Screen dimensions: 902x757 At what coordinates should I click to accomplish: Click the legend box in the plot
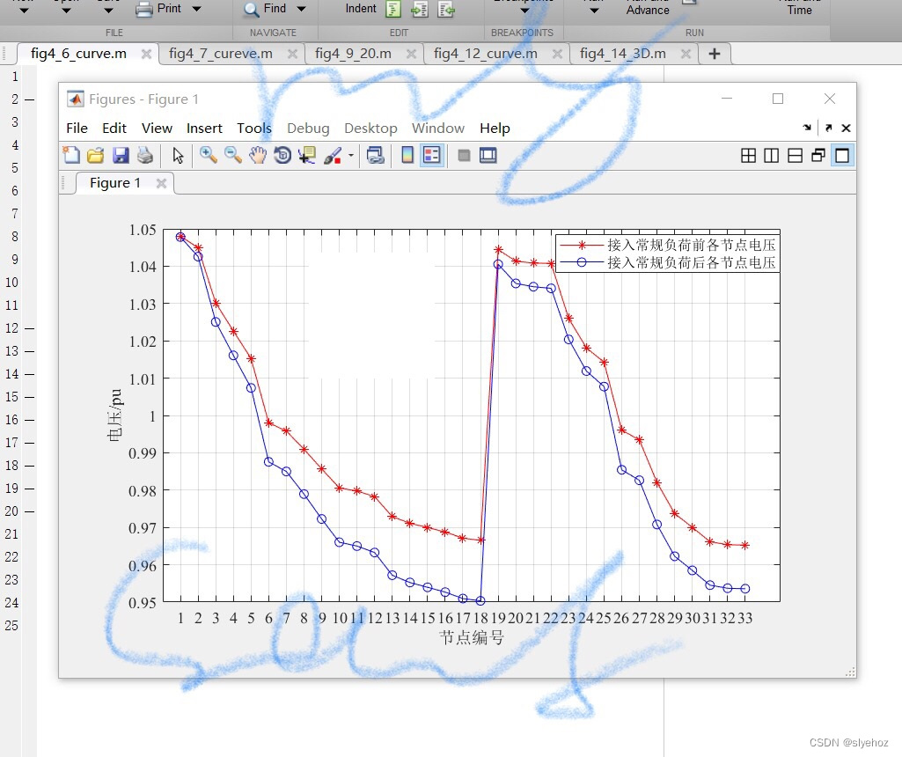[x=667, y=254]
